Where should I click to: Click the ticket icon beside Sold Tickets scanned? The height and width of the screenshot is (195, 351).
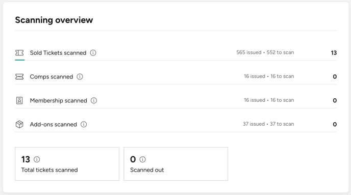pos(19,53)
